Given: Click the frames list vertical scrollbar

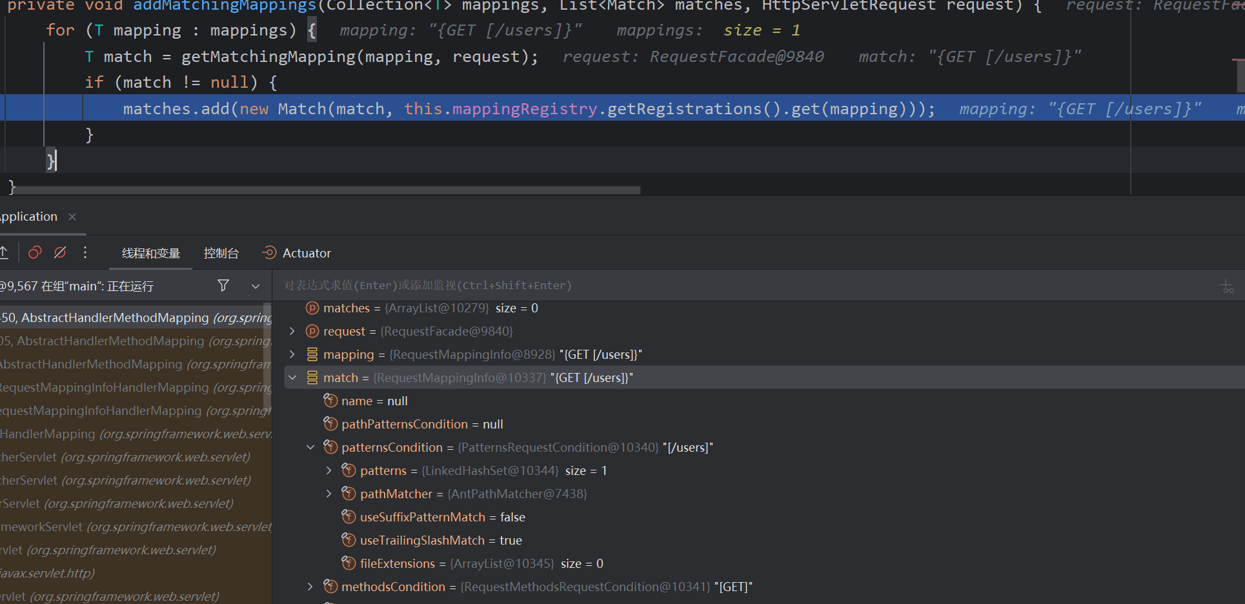Looking at the screenshot, I should pyautogui.click(x=267, y=357).
